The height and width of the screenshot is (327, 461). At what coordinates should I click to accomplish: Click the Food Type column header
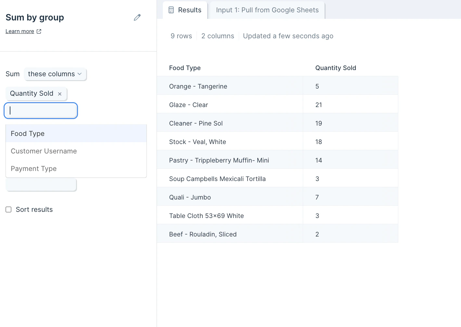point(185,68)
